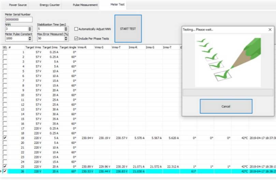Uncheck Include Per Phase Tests
This screenshot has width=276, height=180.
point(76,39)
